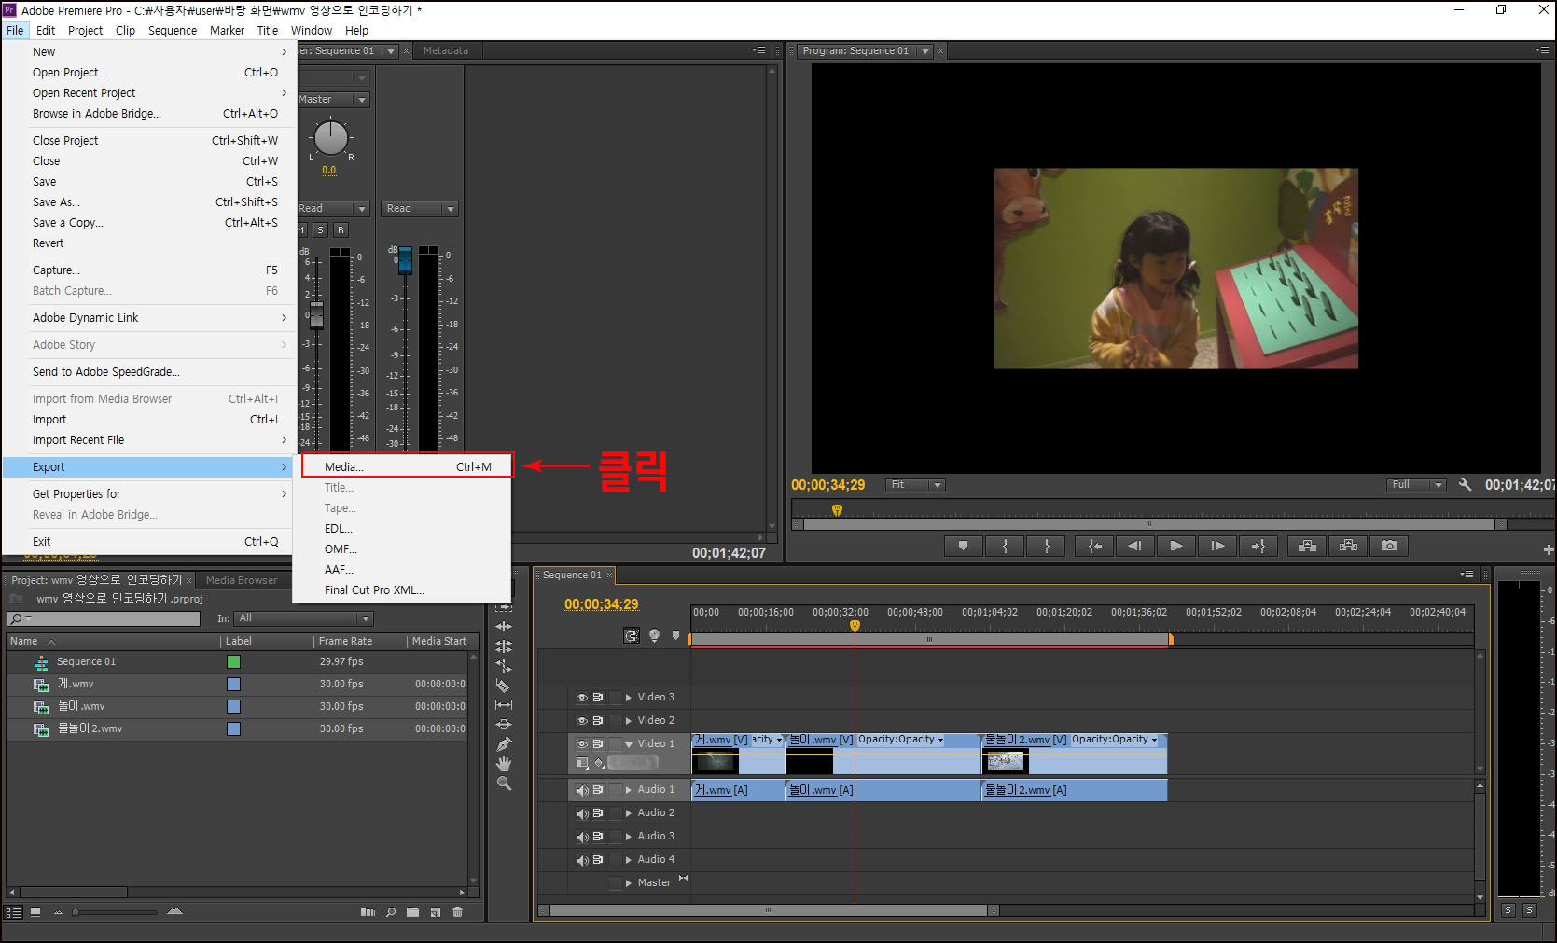Select the Rate Stretch tool
This screenshot has height=943, width=1557.
coord(504,666)
